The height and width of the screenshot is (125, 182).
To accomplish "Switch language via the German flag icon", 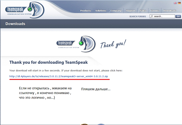I will pos(179,3).
